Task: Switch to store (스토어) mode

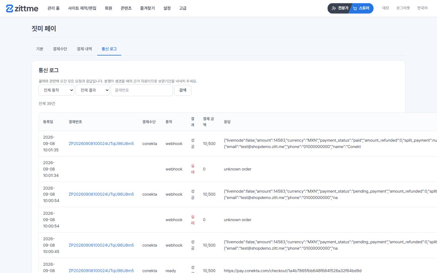Action: tap(362, 8)
